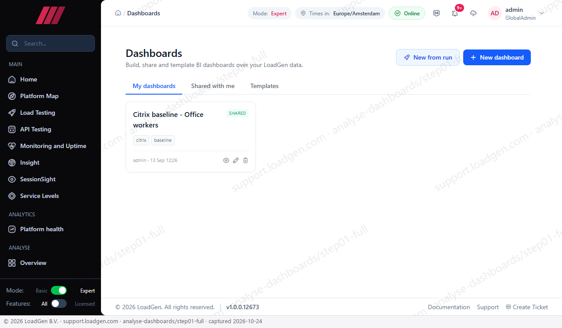Click the LoadGen logo in the sidebar

pyautogui.click(x=50, y=15)
